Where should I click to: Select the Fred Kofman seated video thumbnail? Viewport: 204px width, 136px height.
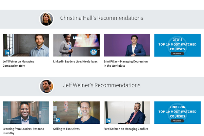pyautogui.click(x=127, y=113)
